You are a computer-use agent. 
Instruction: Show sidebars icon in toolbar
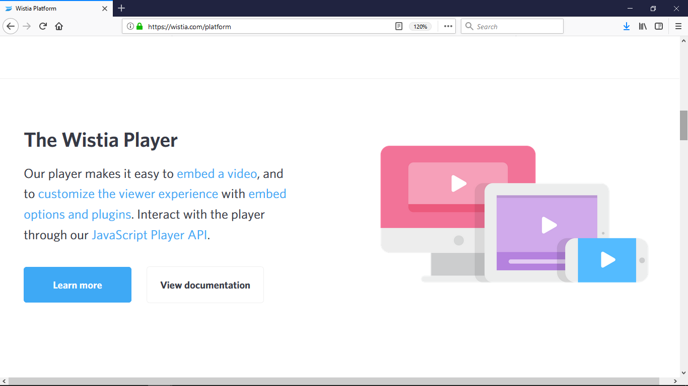click(x=659, y=26)
